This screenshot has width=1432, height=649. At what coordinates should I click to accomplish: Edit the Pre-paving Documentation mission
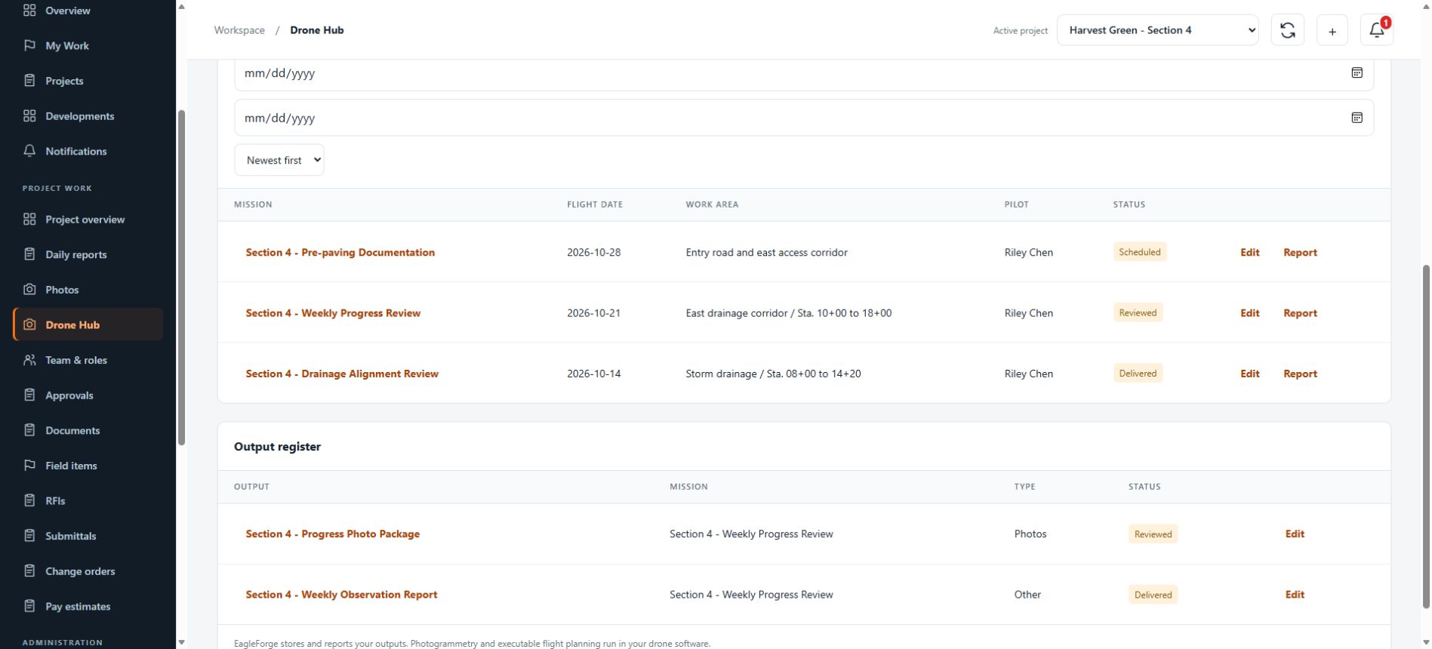click(x=1249, y=252)
